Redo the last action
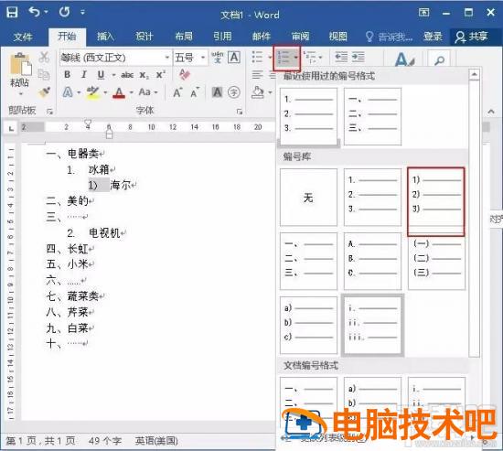The image size is (503, 451). click(x=64, y=12)
